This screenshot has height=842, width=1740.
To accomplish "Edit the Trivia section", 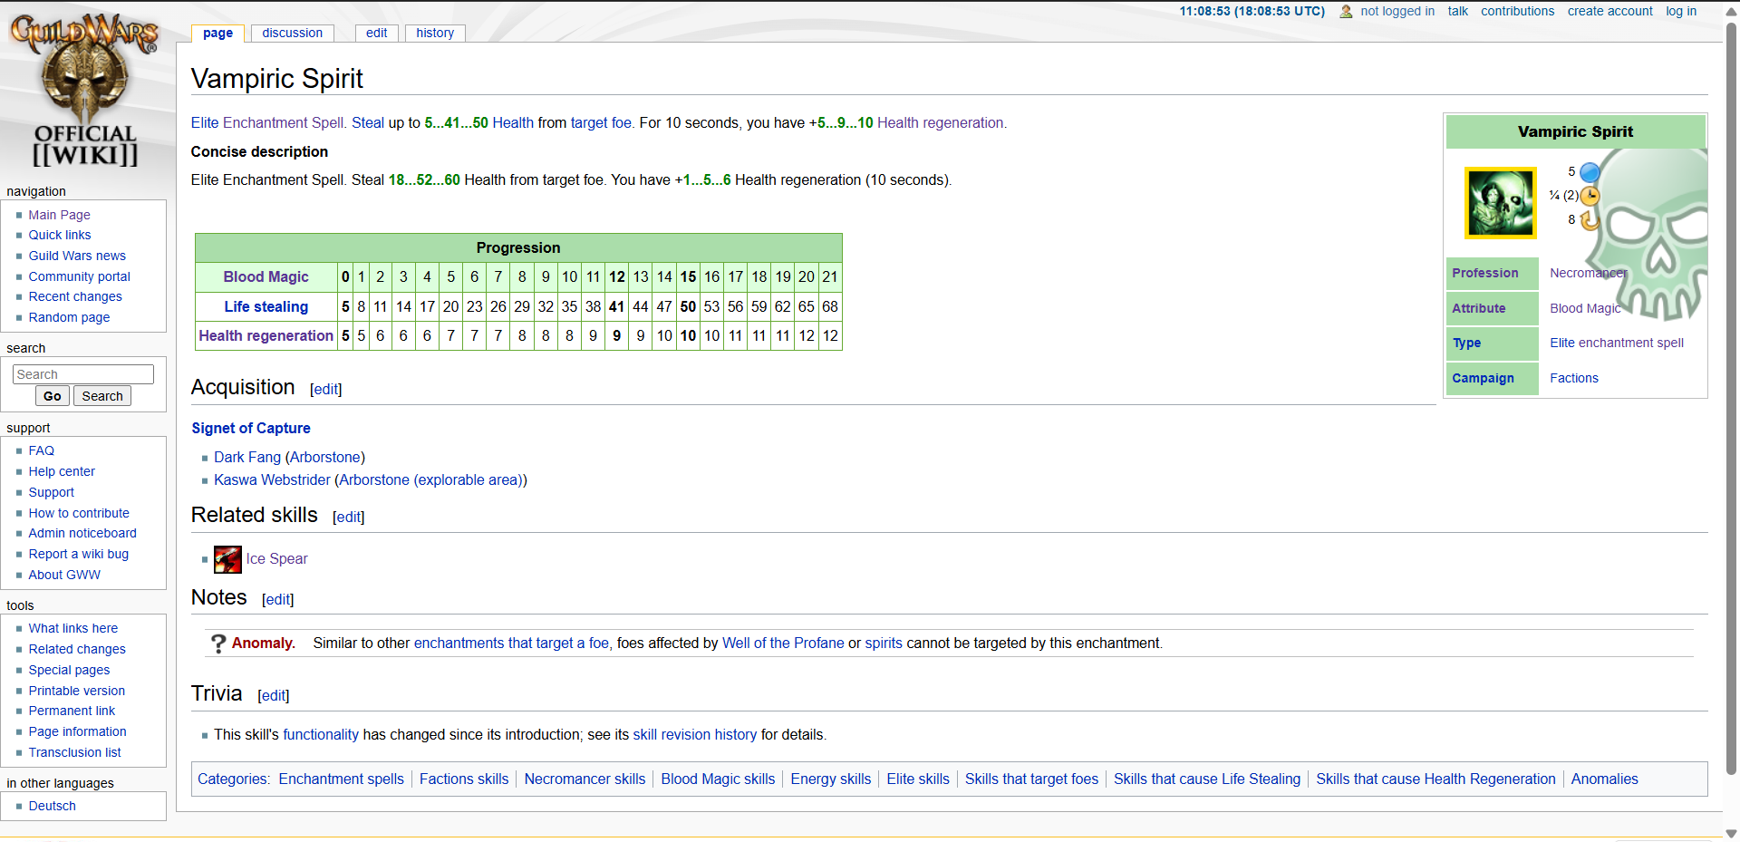I will tap(273, 695).
